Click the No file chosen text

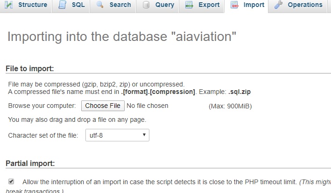click(148, 106)
